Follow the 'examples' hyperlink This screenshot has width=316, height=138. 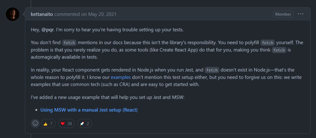(x=121, y=77)
